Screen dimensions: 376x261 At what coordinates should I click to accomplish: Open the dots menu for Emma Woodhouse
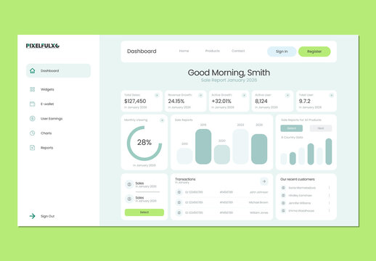(330, 211)
